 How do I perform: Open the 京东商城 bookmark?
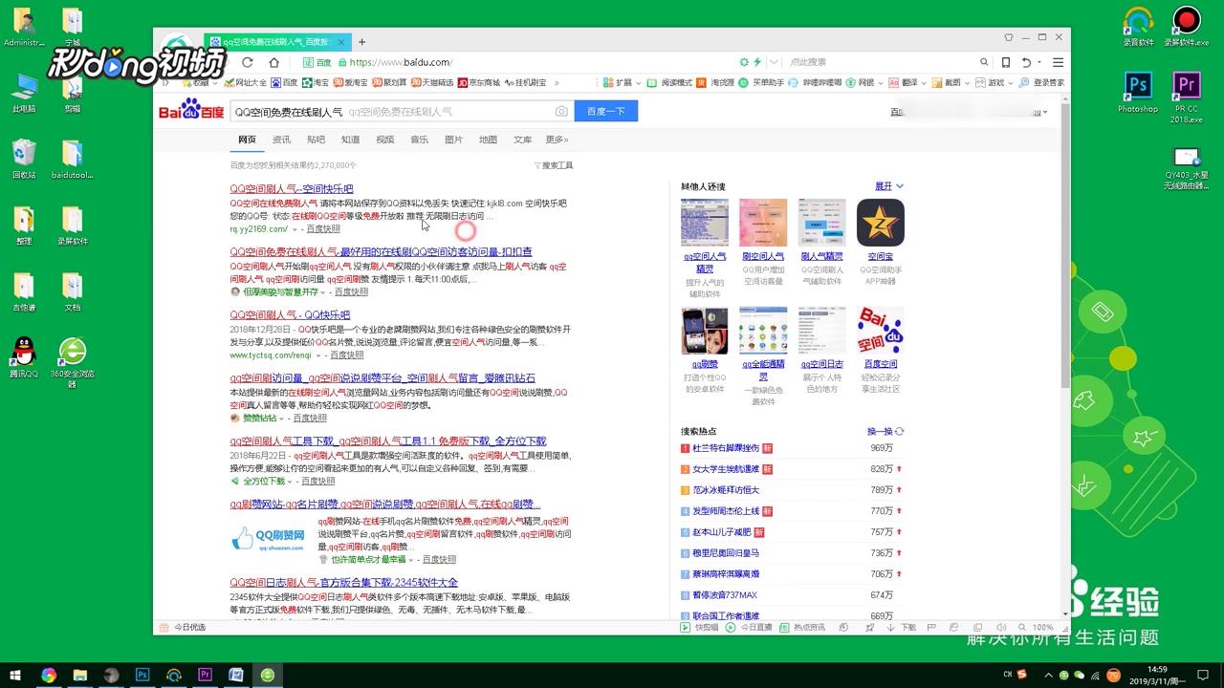tap(479, 83)
